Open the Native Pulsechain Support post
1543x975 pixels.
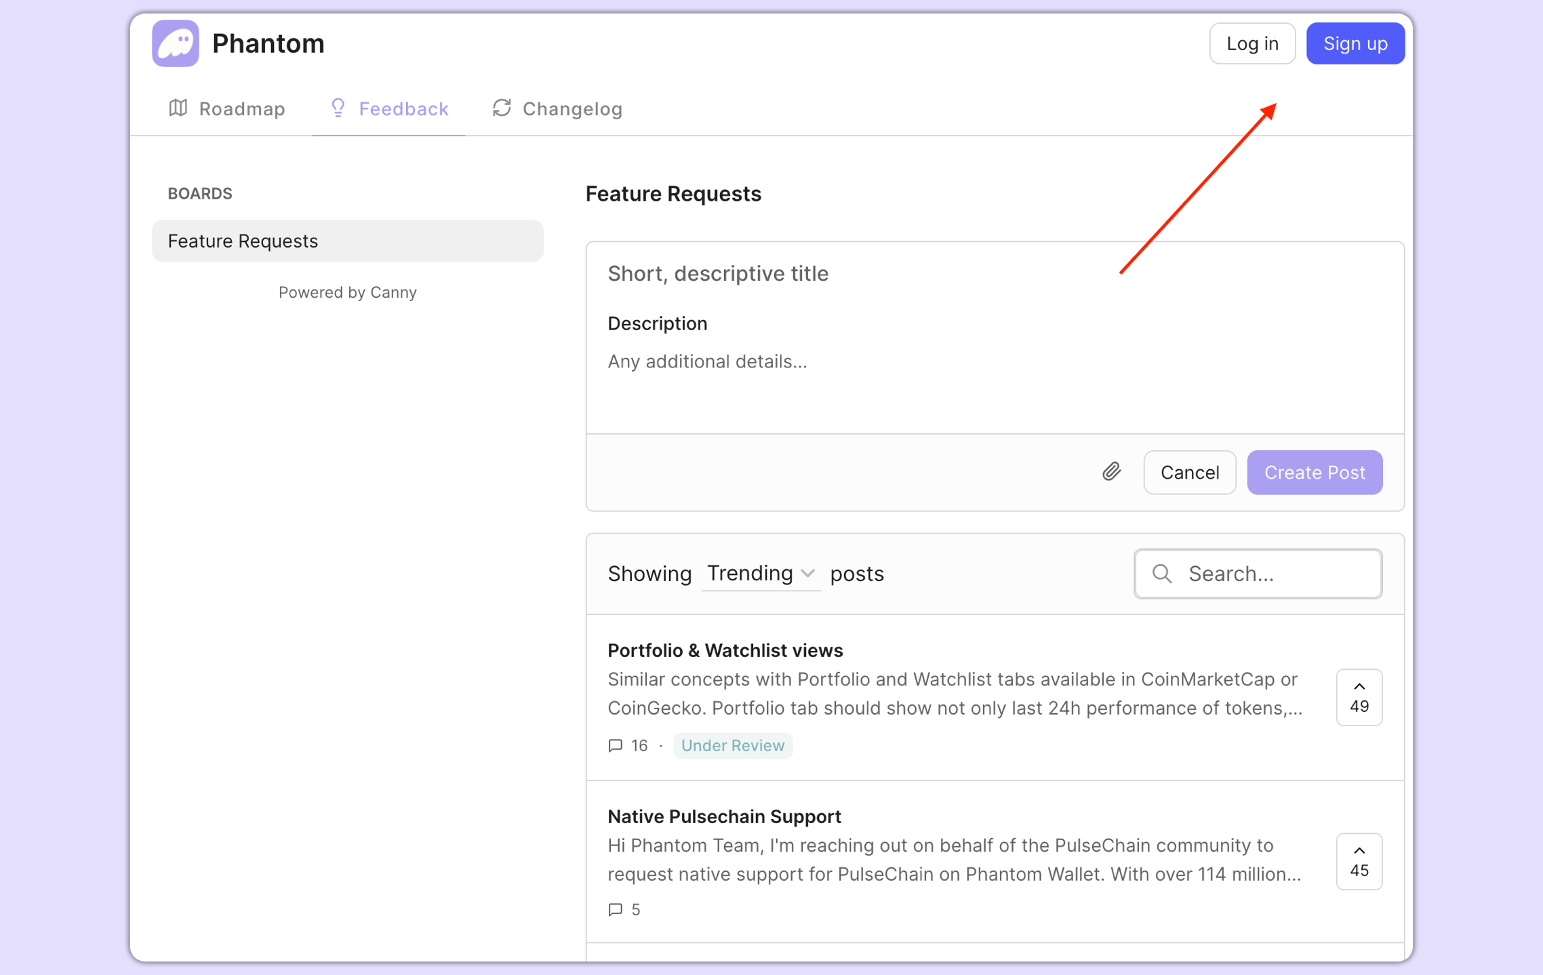tap(724, 816)
